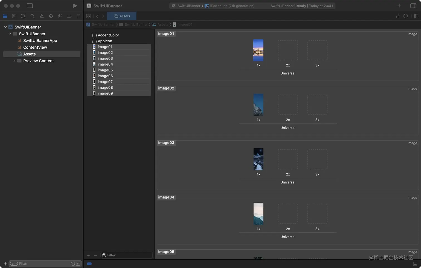Collapse the SwiftUIBanner group folder

[x=10, y=34]
